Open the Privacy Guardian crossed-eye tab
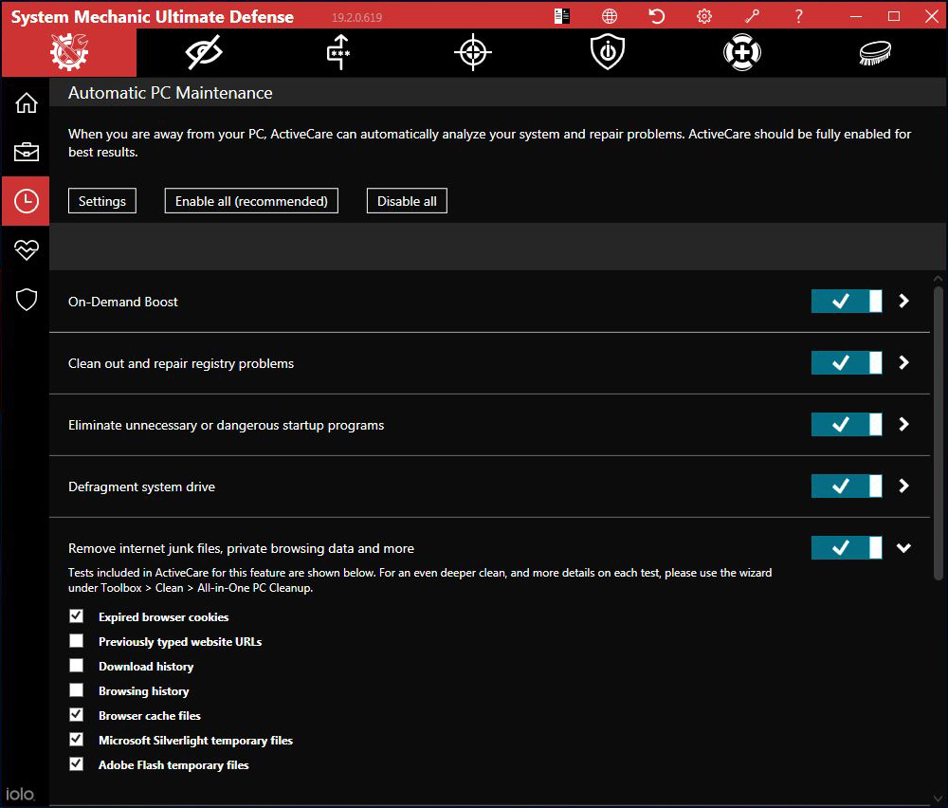This screenshot has width=948, height=808. (x=204, y=52)
